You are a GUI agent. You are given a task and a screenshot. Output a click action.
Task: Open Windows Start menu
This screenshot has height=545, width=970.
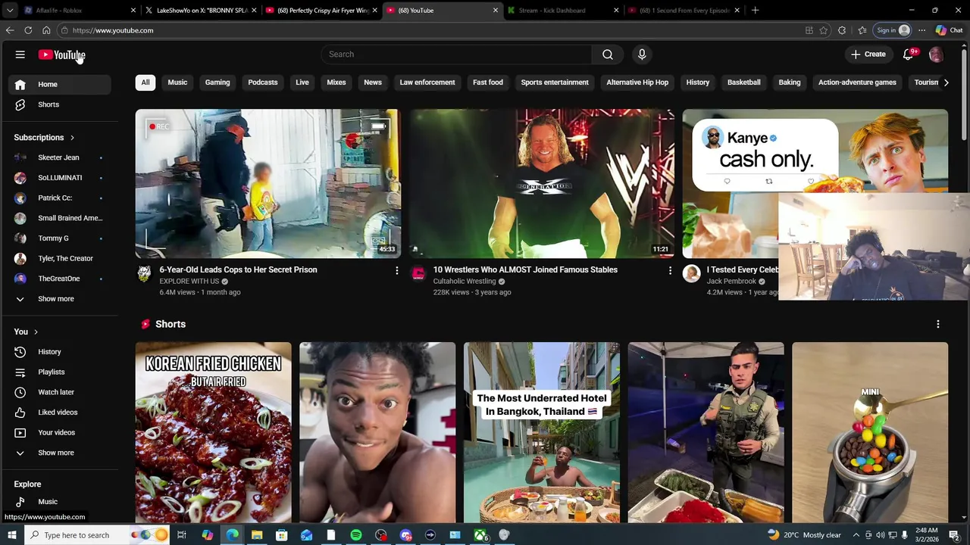(x=11, y=535)
